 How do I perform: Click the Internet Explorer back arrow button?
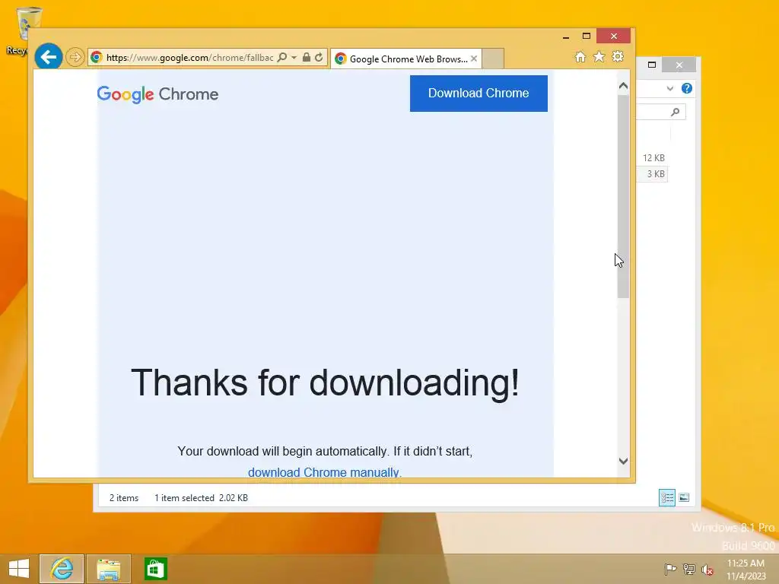48,57
